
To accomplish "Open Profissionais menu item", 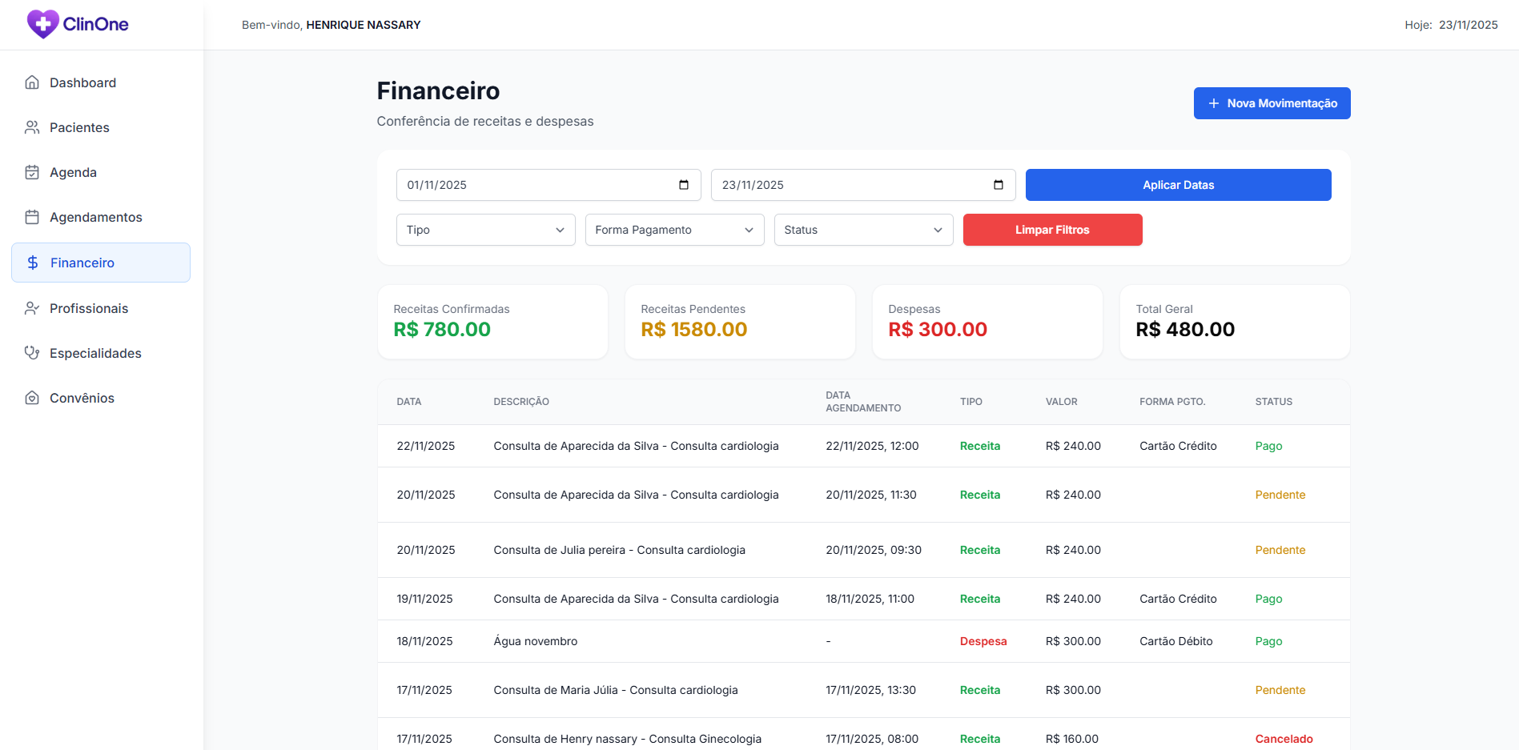I will pos(89,308).
